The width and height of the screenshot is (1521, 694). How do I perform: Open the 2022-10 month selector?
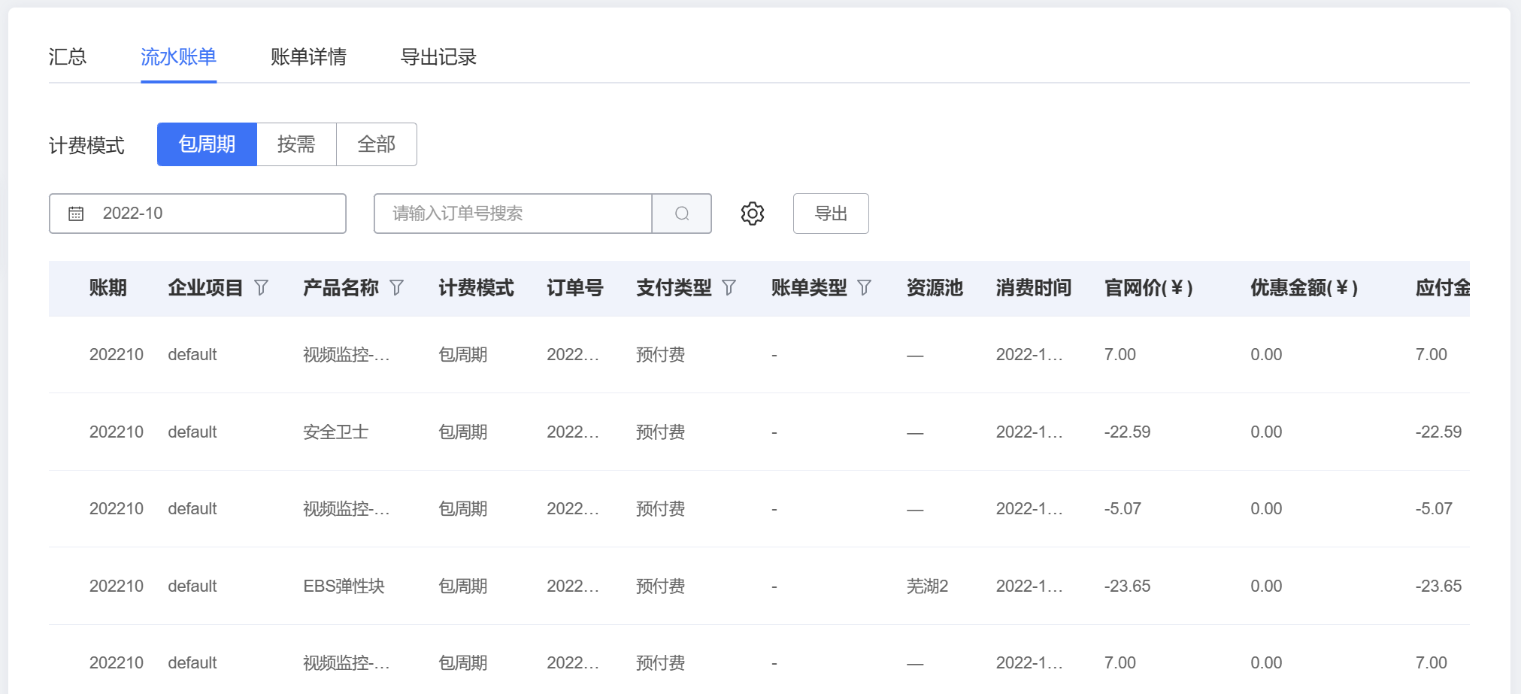[x=197, y=213]
